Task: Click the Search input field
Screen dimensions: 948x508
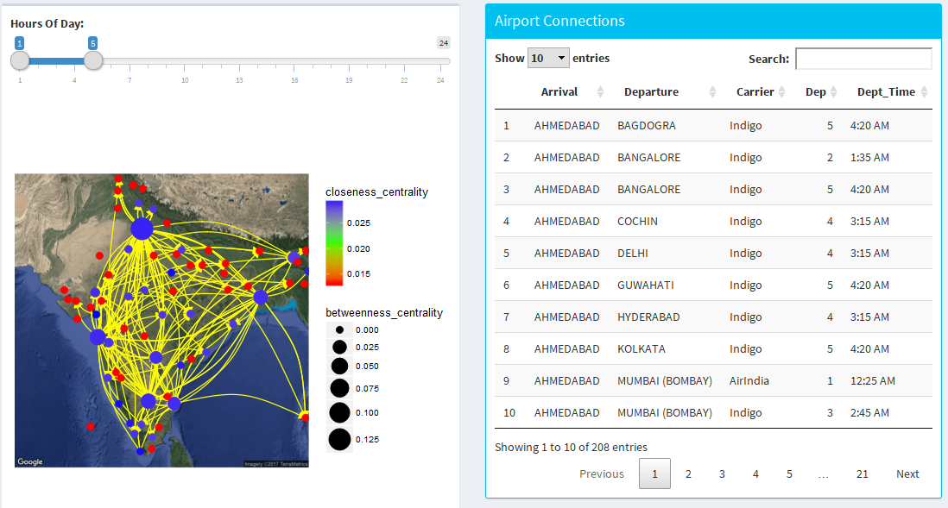Action: [863, 59]
